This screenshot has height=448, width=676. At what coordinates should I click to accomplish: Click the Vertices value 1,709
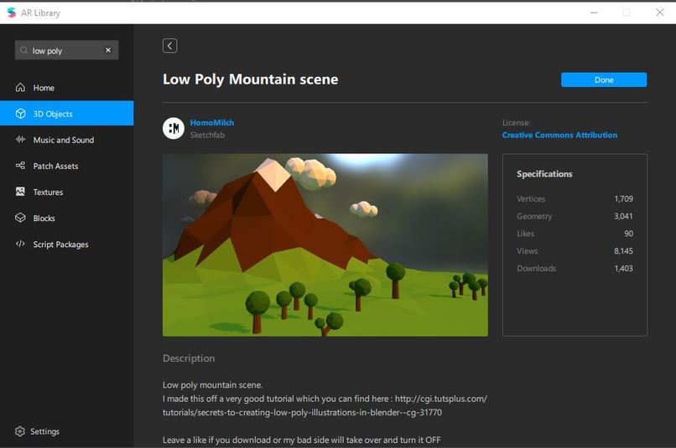(x=623, y=198)
